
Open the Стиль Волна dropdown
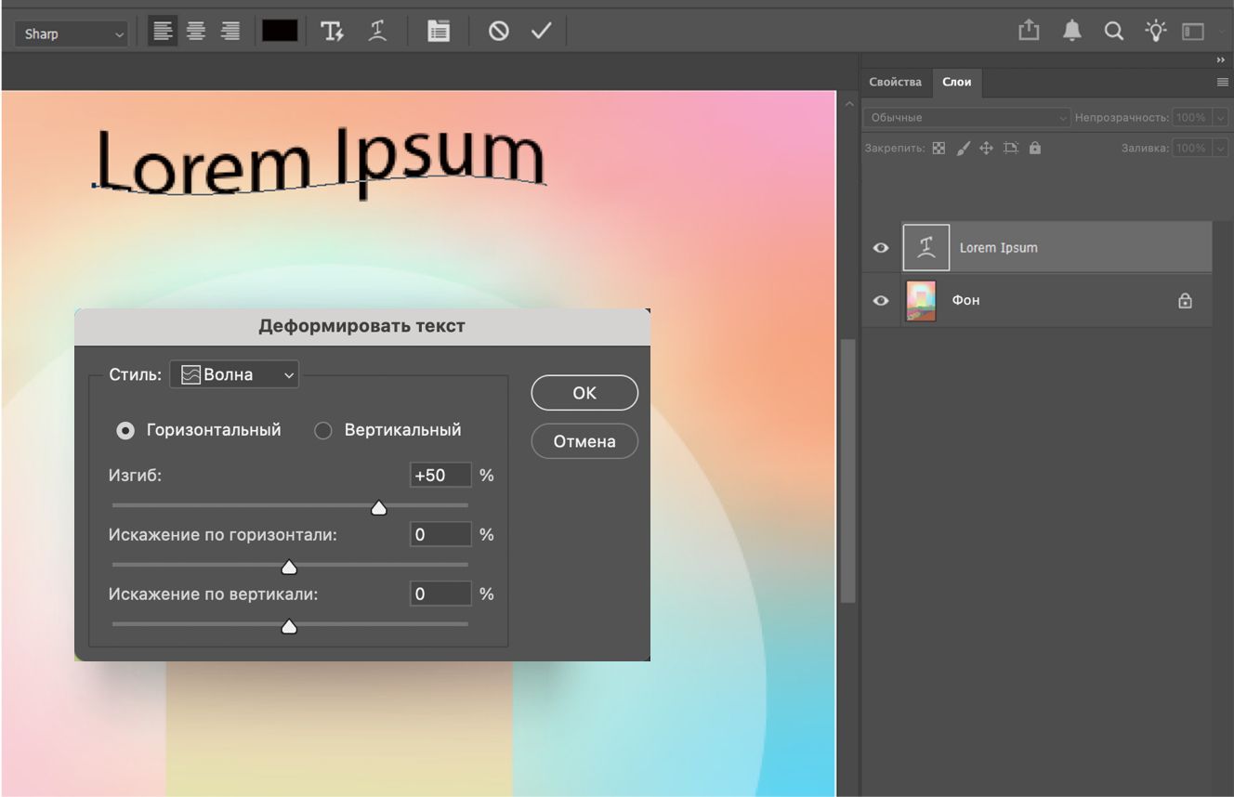pos(234,374)
